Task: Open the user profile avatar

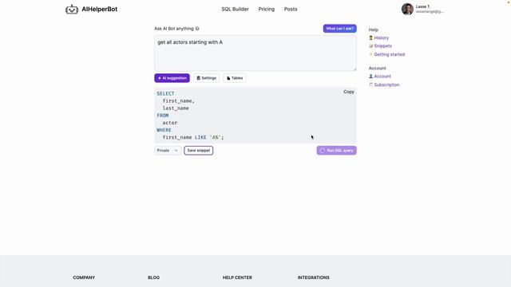Action: (x=407, y=9)
